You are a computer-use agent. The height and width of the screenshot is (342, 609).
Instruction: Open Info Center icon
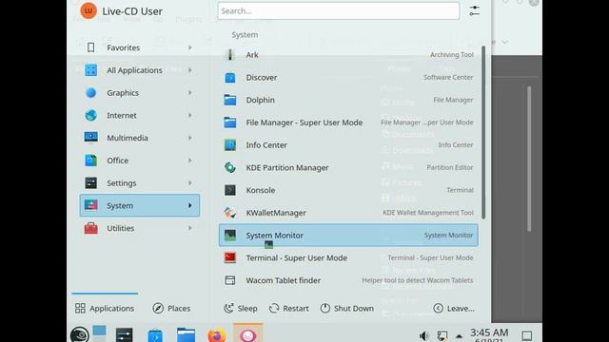[x=230, y=145]
